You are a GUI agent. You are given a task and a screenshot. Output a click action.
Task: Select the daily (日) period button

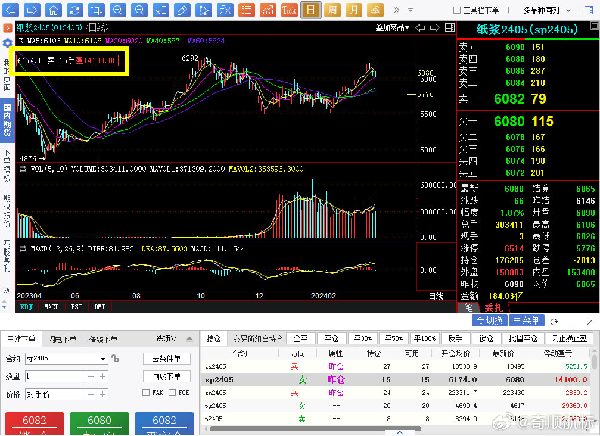coord(310,10)
